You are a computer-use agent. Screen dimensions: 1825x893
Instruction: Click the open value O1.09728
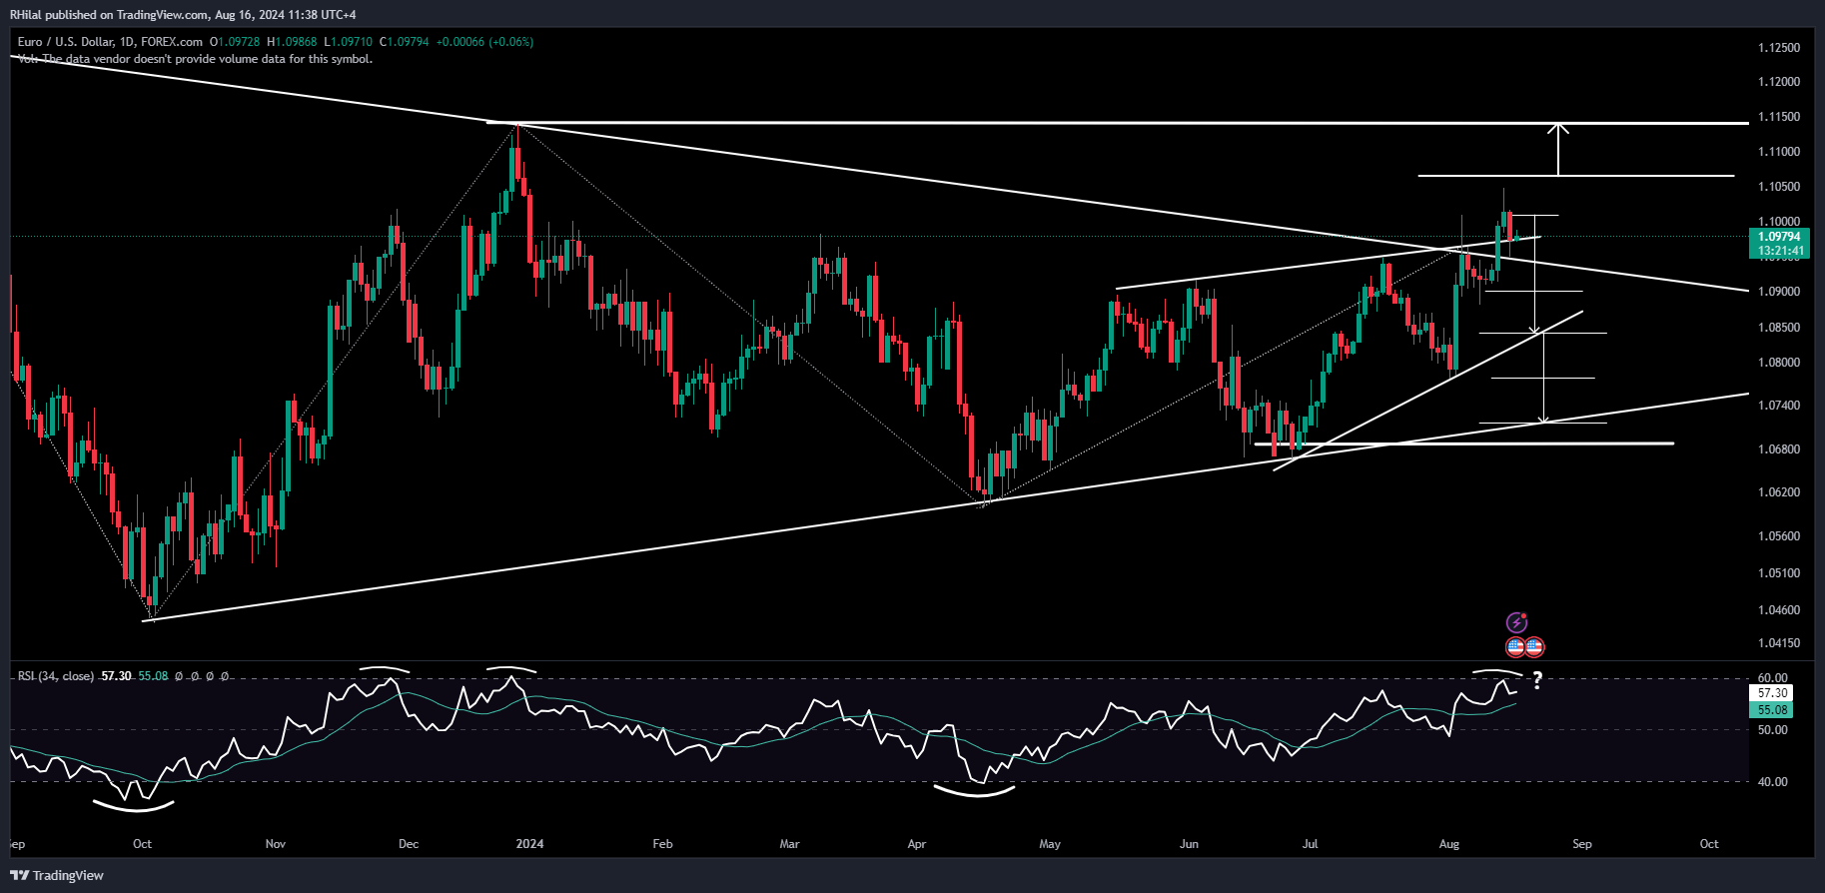(x=234, y=42)
